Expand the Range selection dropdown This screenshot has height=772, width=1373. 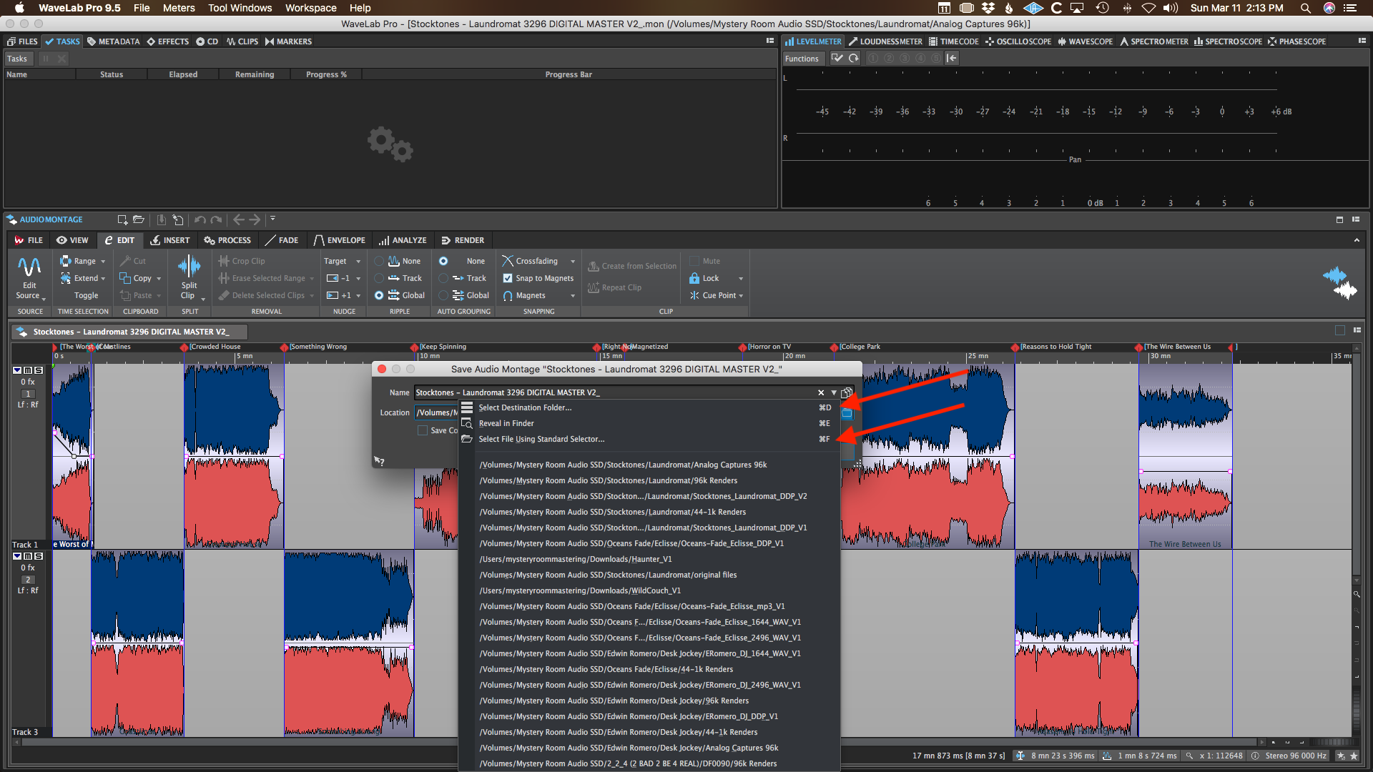pyautogui.click(x=103, y=261)
